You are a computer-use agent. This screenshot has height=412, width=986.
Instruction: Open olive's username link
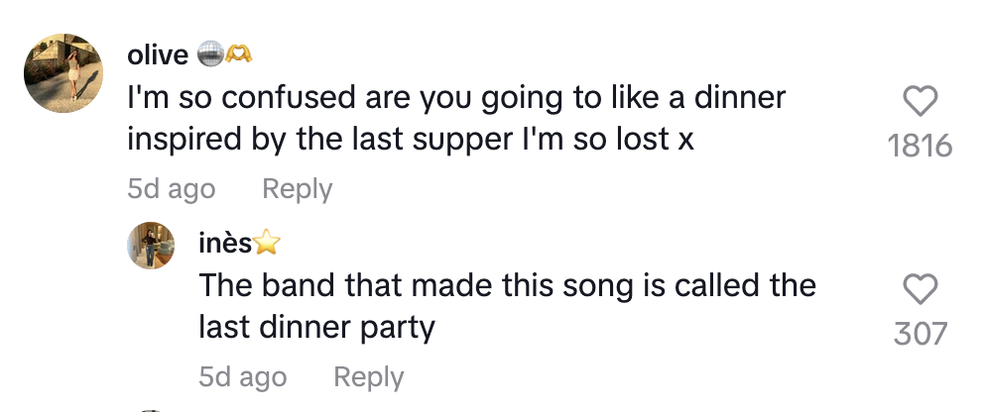(158, 55)
